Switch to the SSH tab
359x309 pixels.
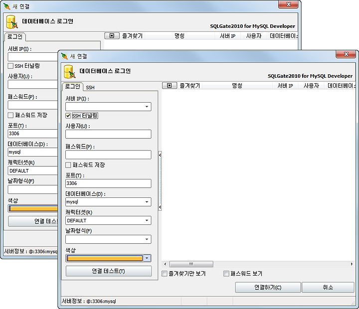(x=90, y=87)
